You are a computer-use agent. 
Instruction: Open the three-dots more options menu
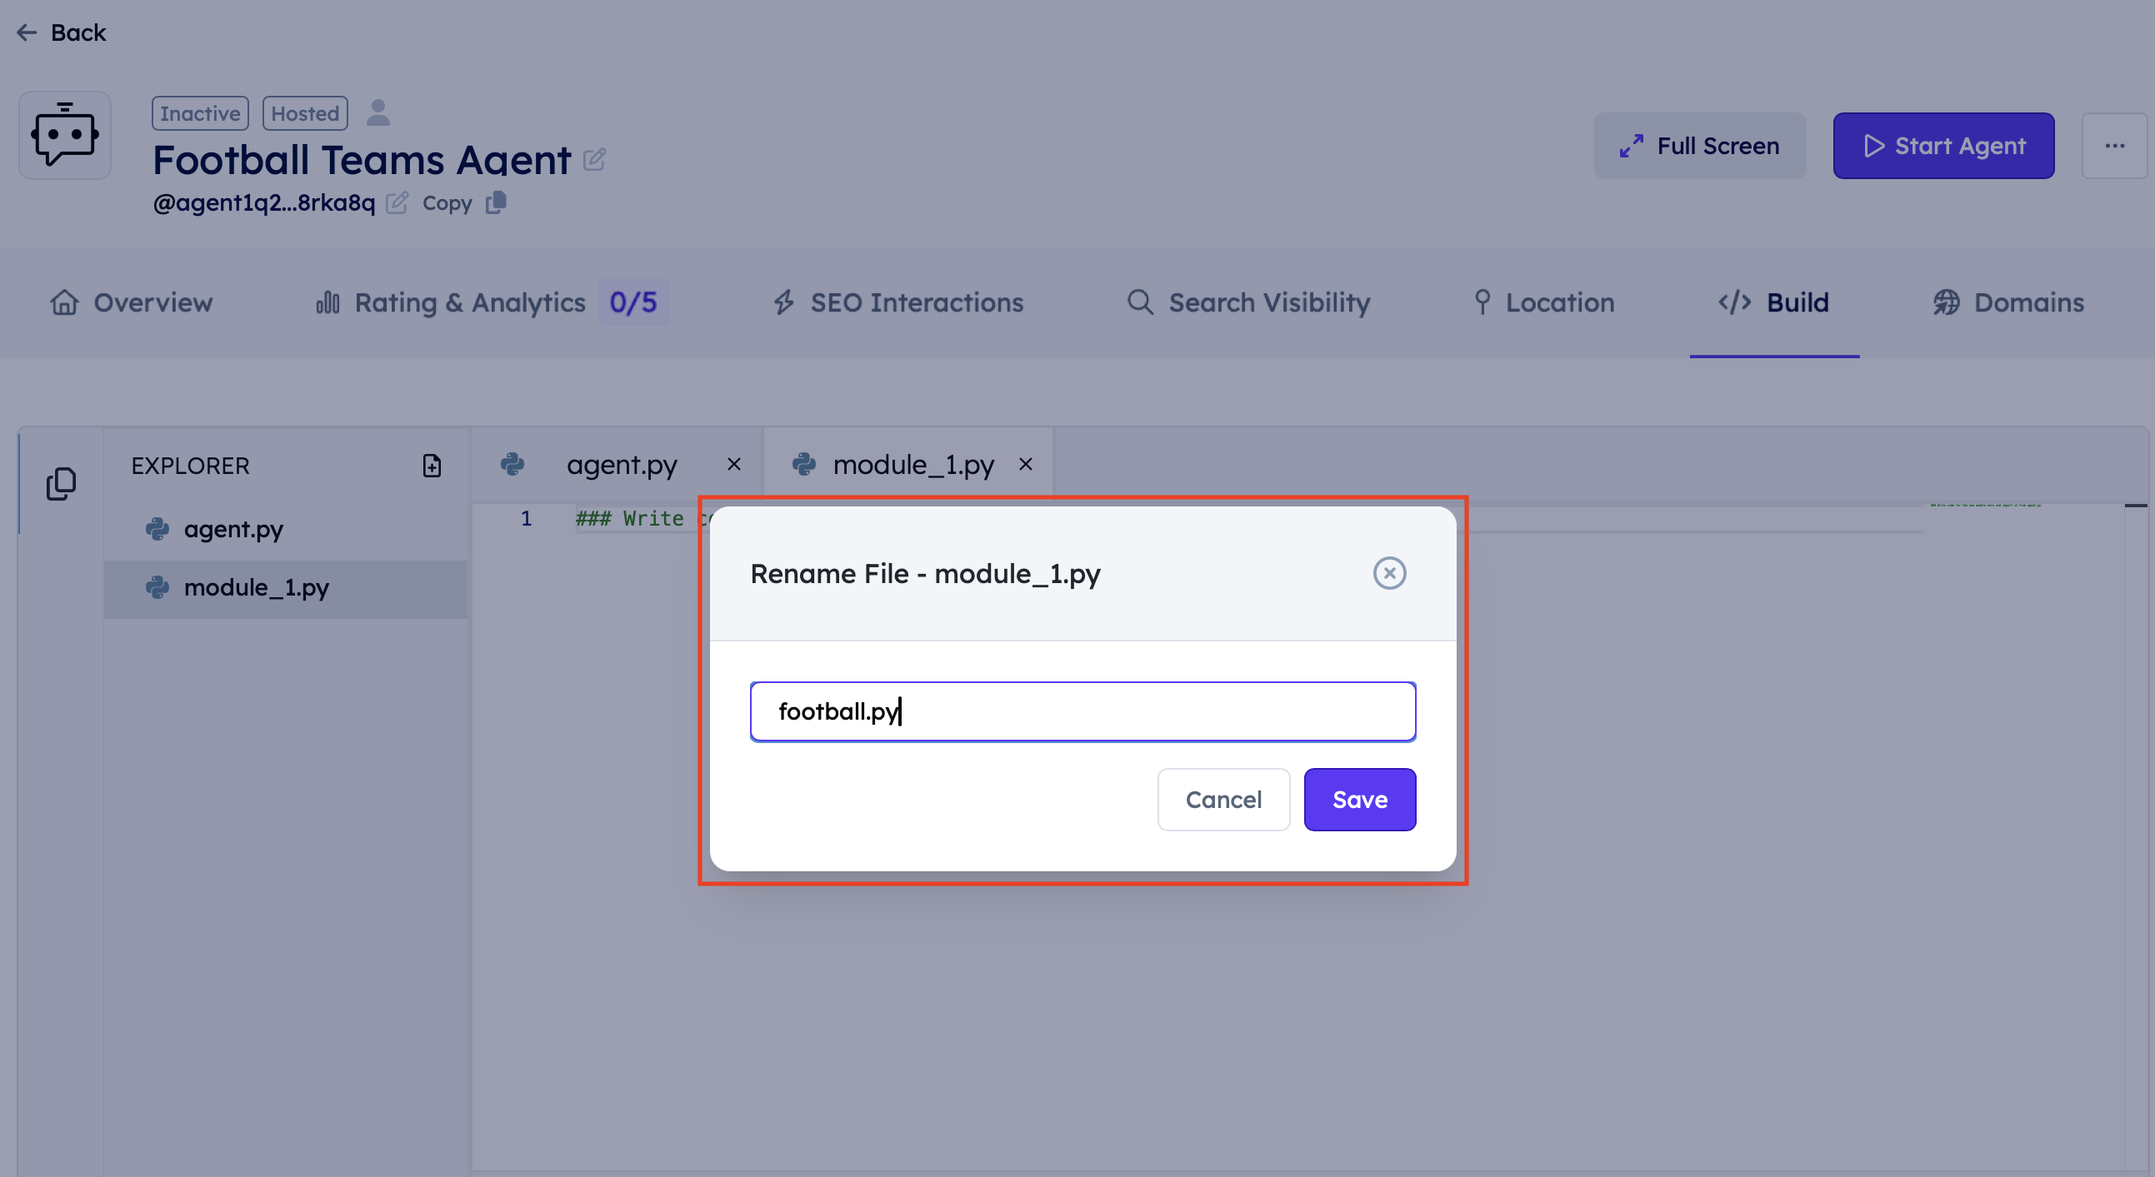tap(2114, 147)
